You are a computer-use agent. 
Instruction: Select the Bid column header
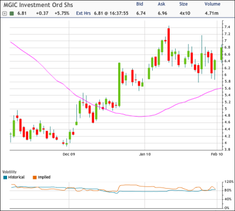[x=140, y=4]
